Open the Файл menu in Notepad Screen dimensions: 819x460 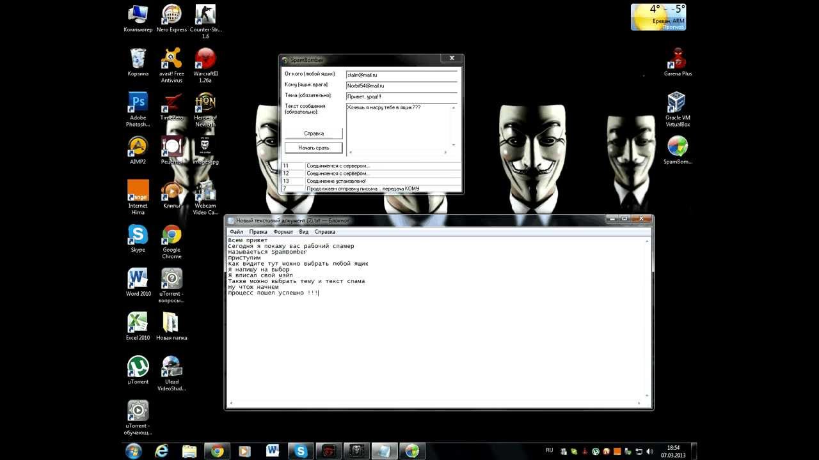[x=236, y=232]
